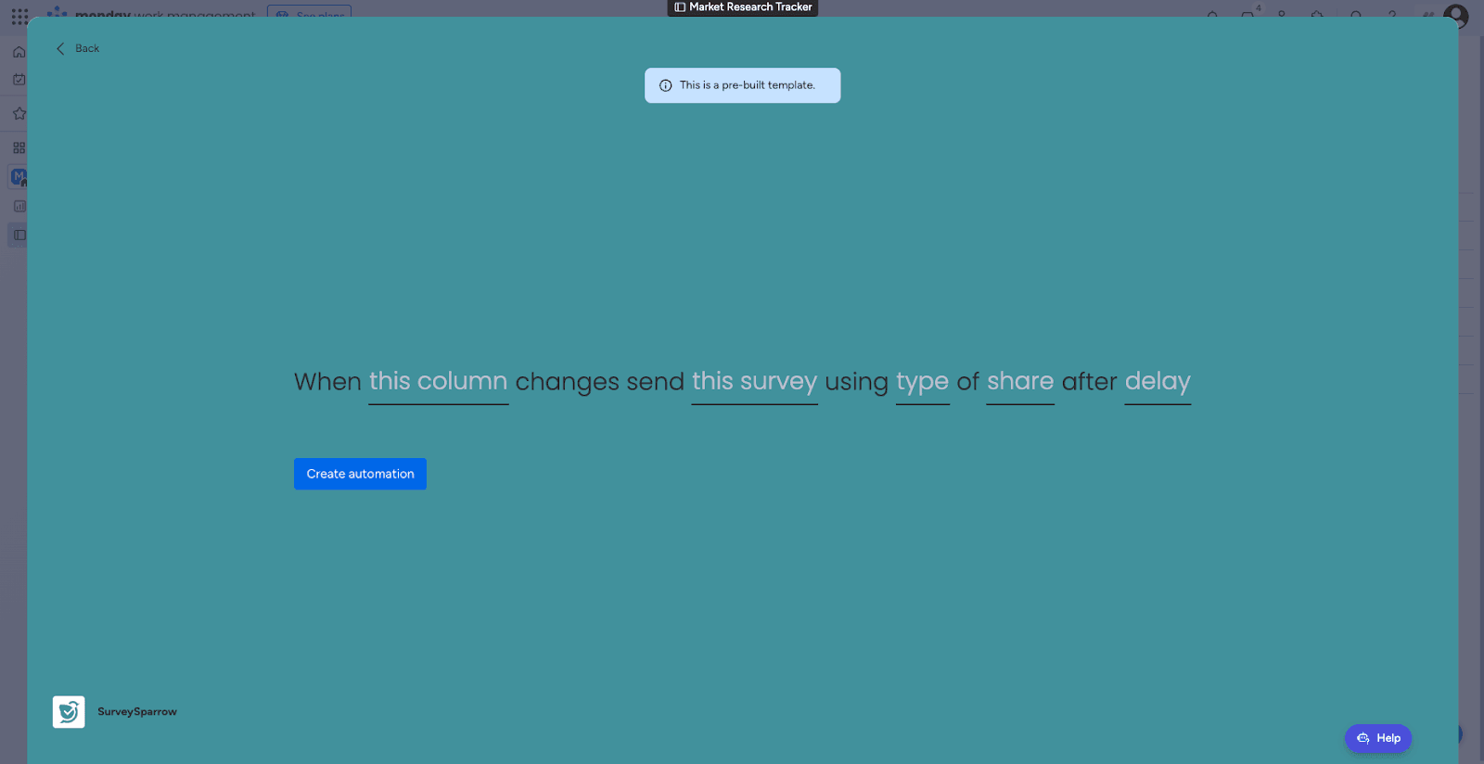Image resolution: width=1484 pixels, height=764 pixels.
Task: Open the dashboard chart icon in sidebar
Action: coord(19,207)
